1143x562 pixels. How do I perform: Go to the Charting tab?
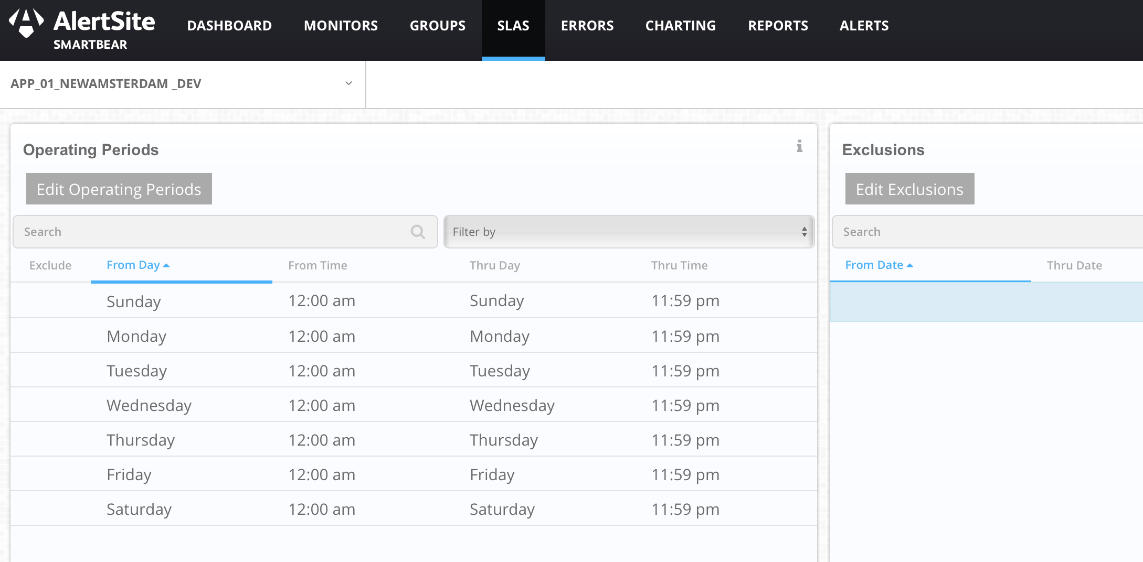click(681, 26)
